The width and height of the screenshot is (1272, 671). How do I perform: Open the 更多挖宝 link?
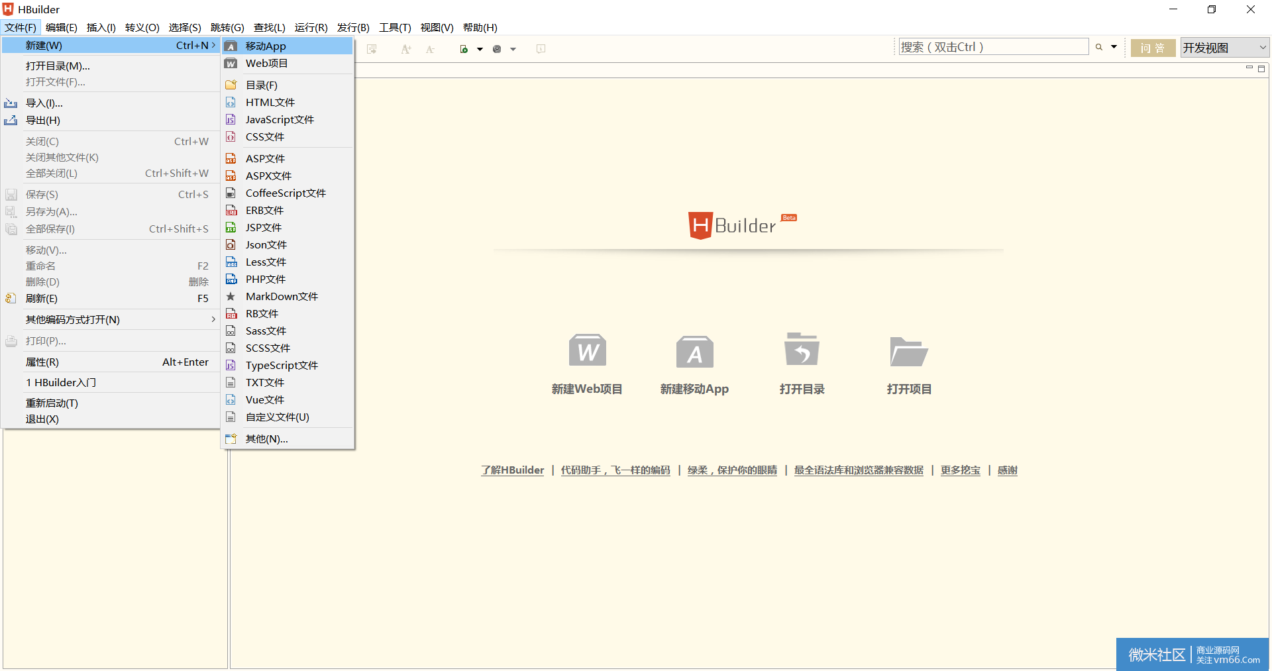click(x=961, y=470)
